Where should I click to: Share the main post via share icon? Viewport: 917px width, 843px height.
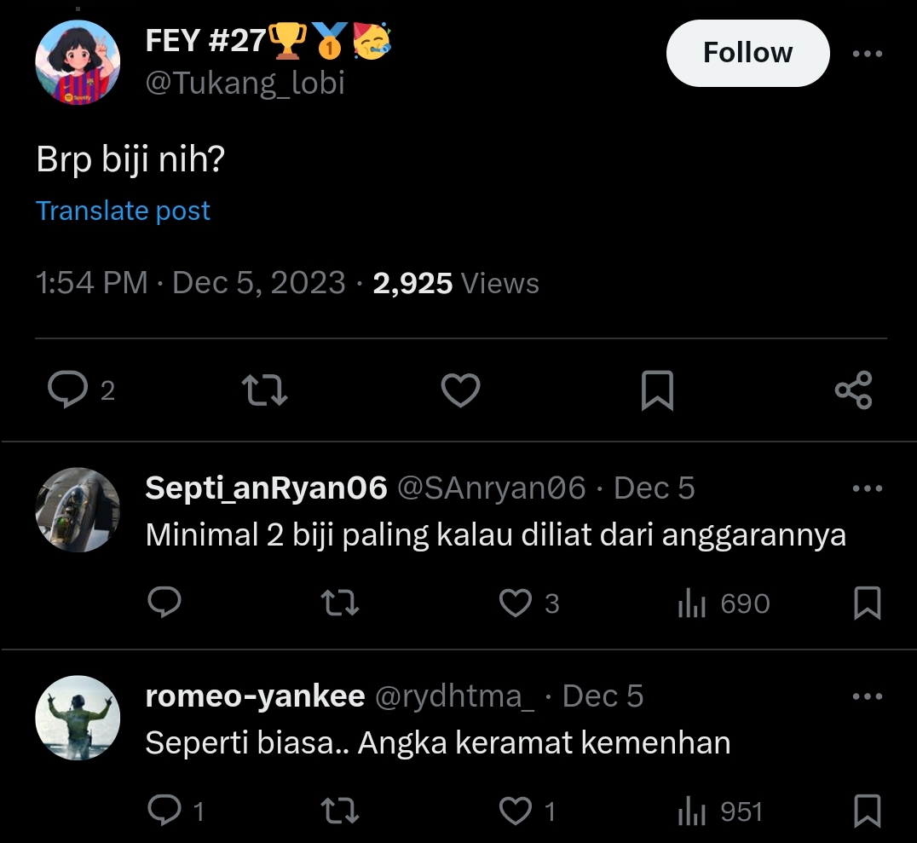[853, 390]
